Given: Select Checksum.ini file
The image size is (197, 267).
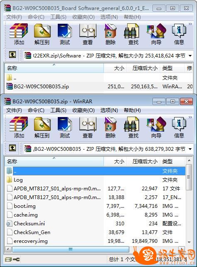Looking at the screenshot, I should (95, 224).
